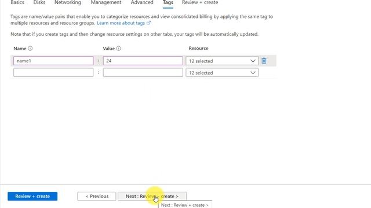Click the empty tag name field
Image resolution: width=371 pixels, height=208 pixels.
click(53, 72)
